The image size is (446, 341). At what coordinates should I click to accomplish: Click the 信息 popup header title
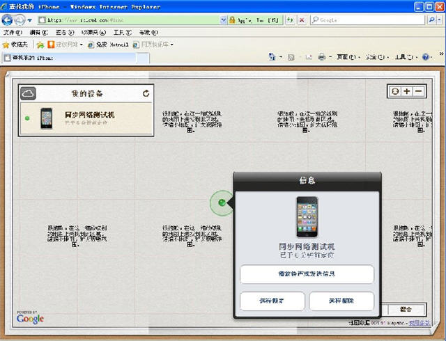click(307, 180)
